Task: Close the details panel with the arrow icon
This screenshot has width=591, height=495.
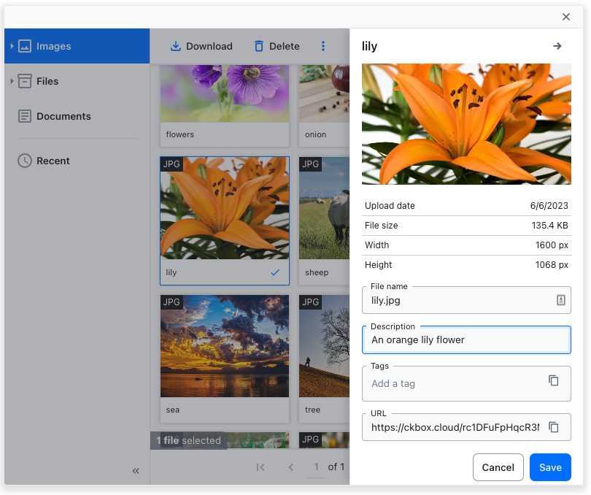Action: [557, 45]
